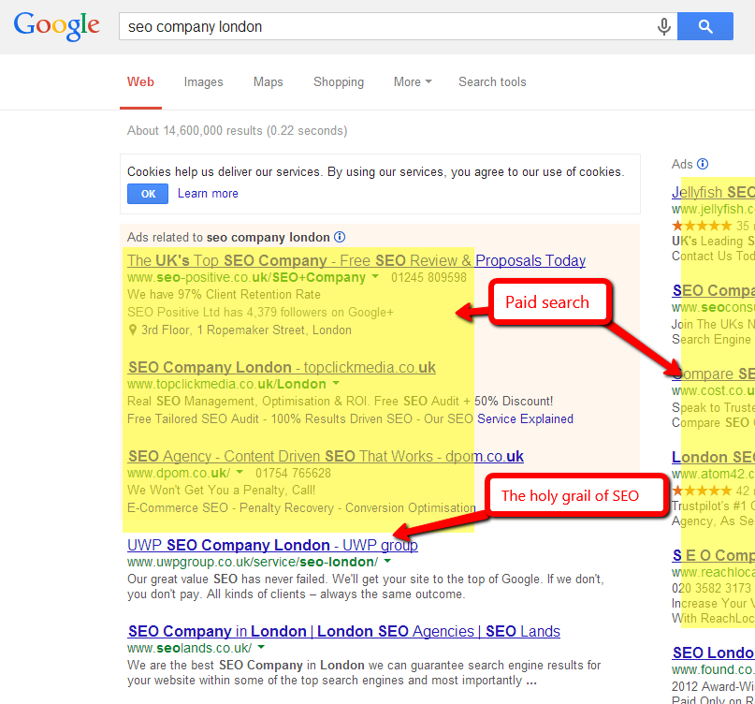755x704 pixels.
Task: Select the Web tab
Action: click(x=140, y=82)
